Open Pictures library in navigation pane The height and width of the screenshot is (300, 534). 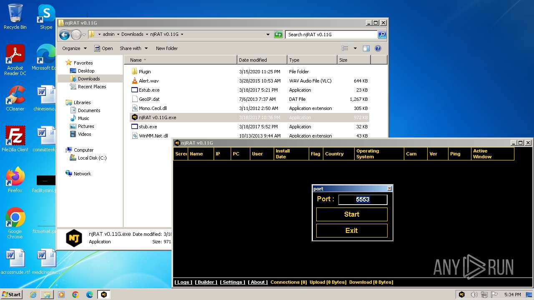click(86, 126)
